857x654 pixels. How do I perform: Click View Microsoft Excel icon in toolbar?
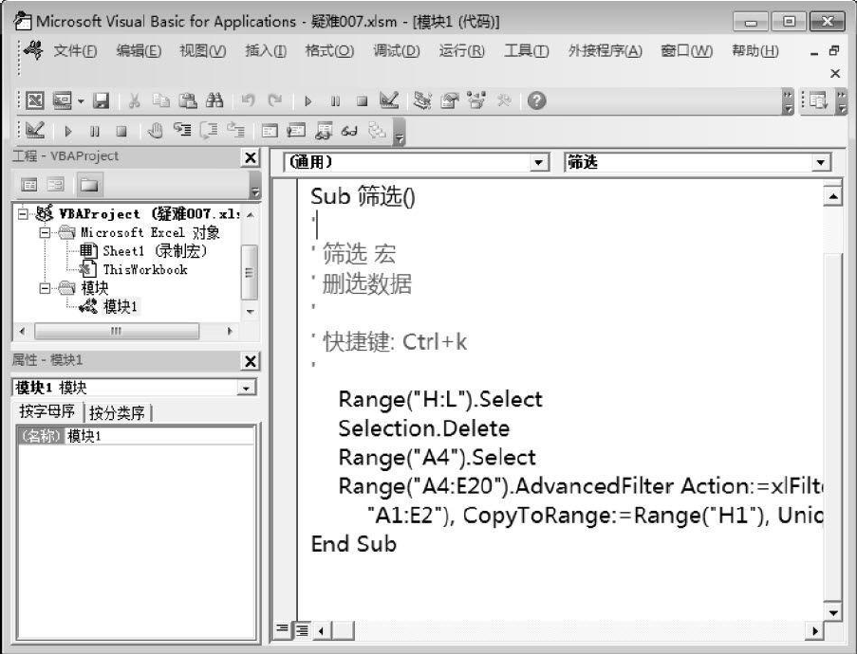coord(34,100)
